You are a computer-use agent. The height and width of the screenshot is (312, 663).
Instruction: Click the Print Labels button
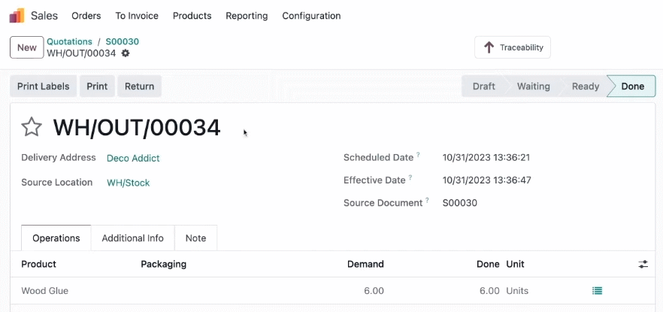coord(43,86)
